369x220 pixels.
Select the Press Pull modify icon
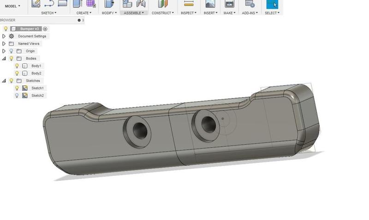[x=109, y=3]
